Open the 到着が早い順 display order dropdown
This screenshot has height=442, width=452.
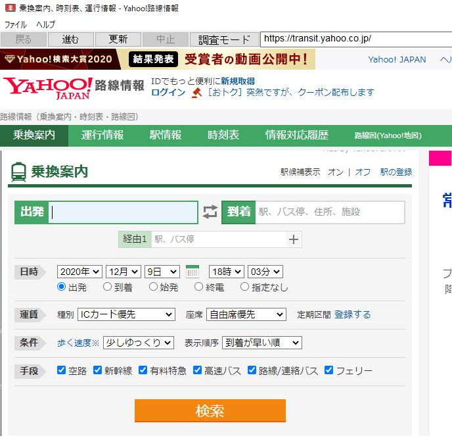pos(262,343)
